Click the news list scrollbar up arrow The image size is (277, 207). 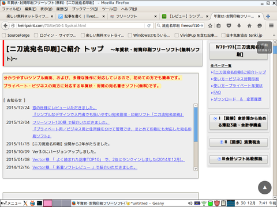click(196, 105)
